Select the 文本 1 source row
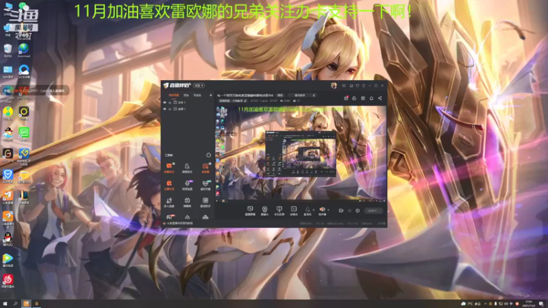This screenshot has height=308, width=548. [x=188, y=103]
